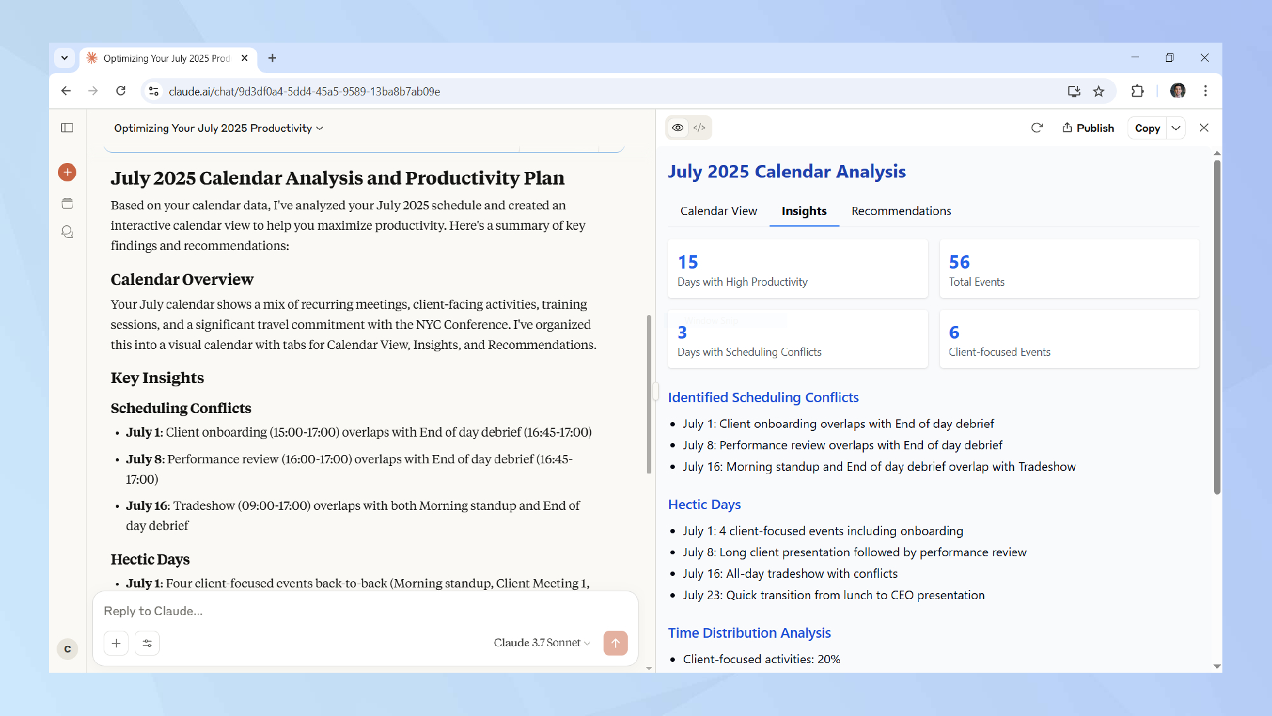Expand the Copy button dropdown arrow

pos(1176,128)
